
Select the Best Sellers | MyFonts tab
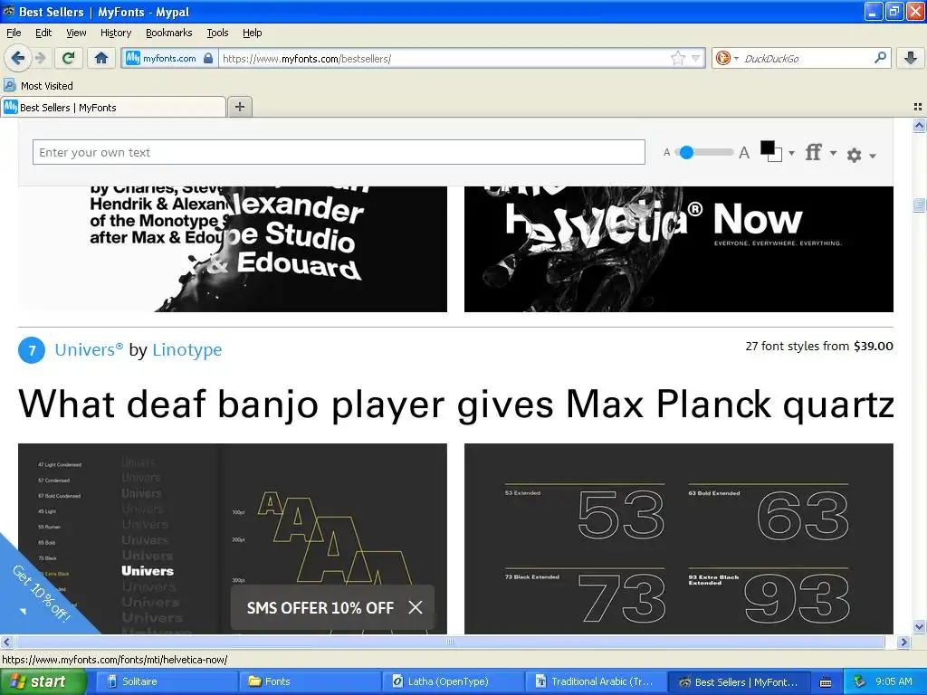coord(113,108)
